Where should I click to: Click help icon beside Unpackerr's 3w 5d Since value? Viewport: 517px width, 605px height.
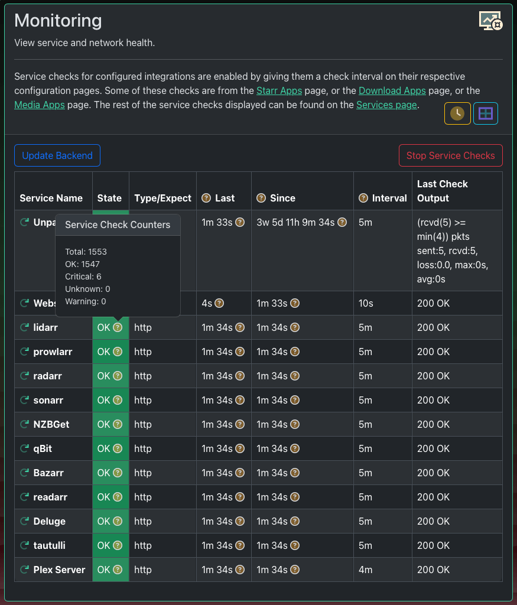[x=342, y=223]
